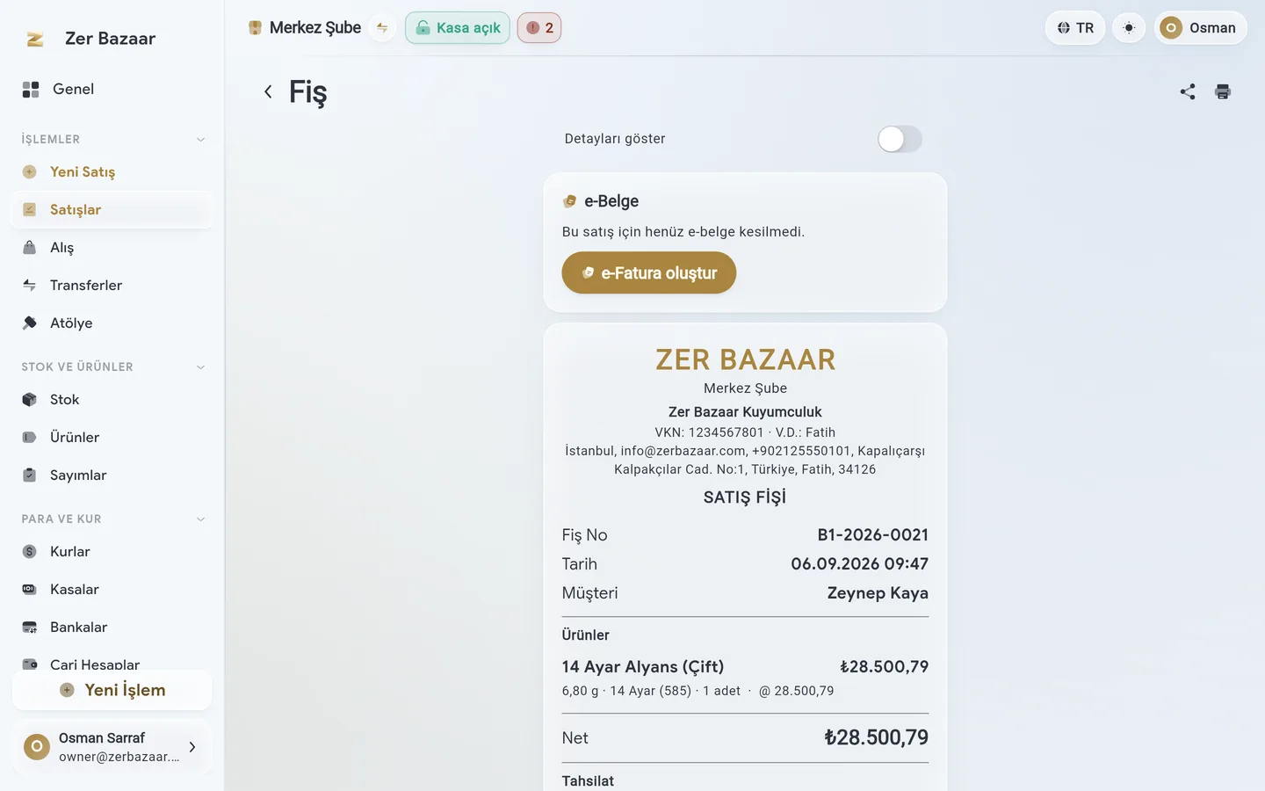Image resolution: width=1265 pixels, height=791 pixels.
Task: Open the TR language selector
Action: tap(1075, 28)
